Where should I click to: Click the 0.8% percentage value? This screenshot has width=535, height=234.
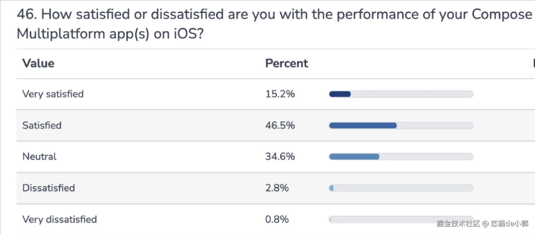pyautogui.click(x=277, y=219)
